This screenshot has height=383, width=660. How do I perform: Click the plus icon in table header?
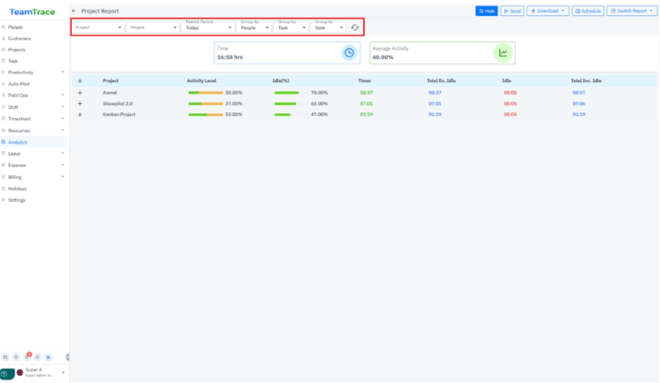pyautogui.click(x=80, y=81)
